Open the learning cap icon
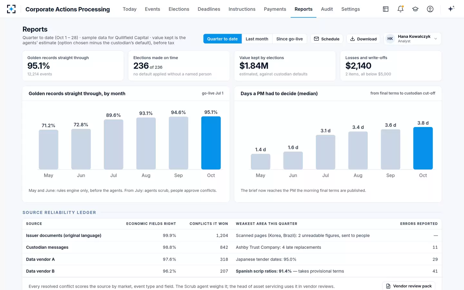 pos(415,9)
